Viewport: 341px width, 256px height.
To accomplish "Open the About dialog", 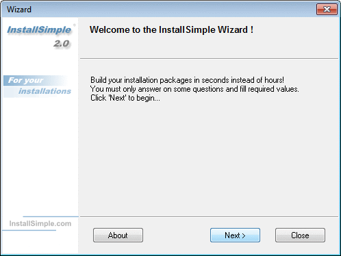I will [x=118, y=235].
